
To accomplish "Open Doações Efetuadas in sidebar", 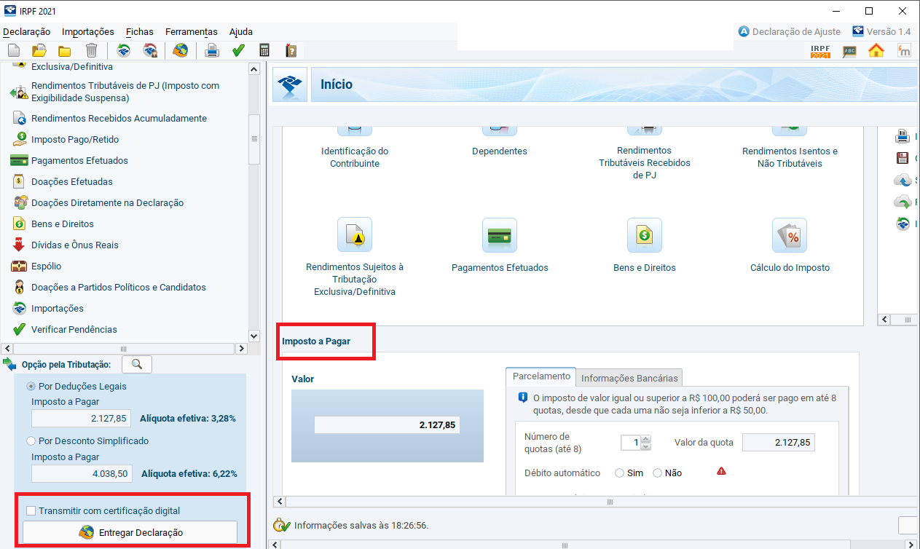I will [72, 181].
